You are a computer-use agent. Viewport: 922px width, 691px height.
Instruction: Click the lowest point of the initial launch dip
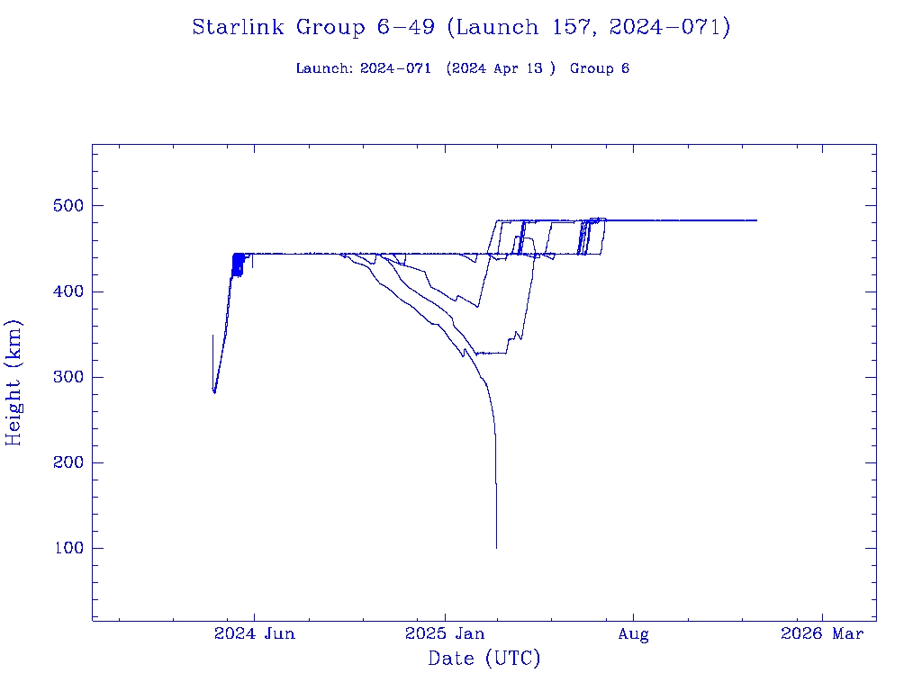coord(214,392)
